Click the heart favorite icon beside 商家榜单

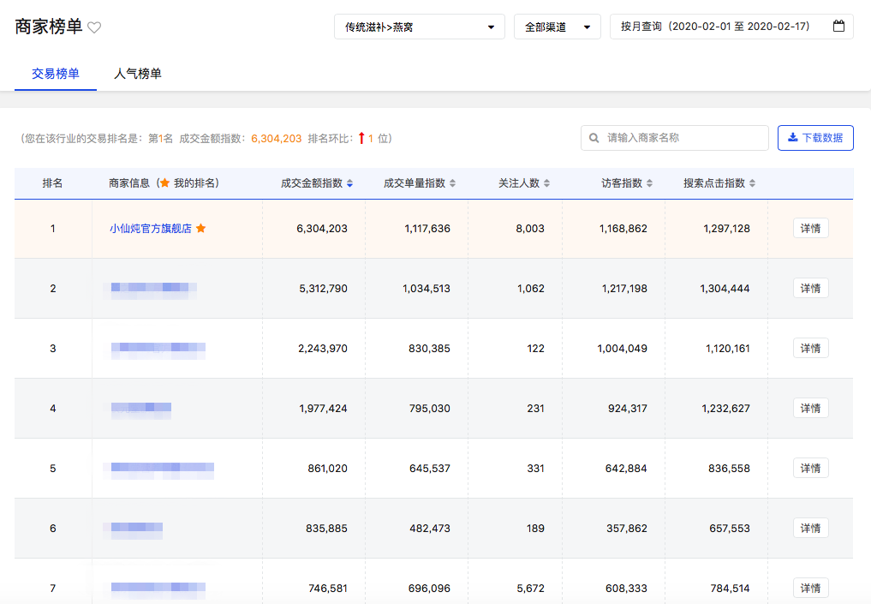click(x=94, y=27)
